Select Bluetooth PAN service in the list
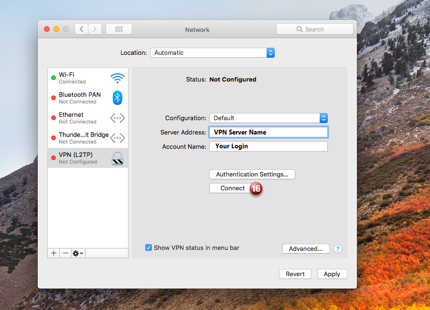Viewport: 430px width, 310px height. [88, 98]
